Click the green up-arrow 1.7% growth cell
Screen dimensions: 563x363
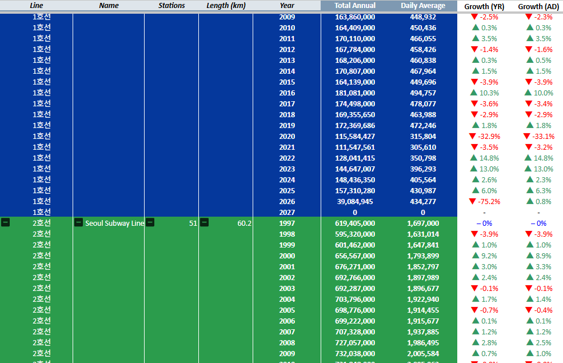click(484, 299)
